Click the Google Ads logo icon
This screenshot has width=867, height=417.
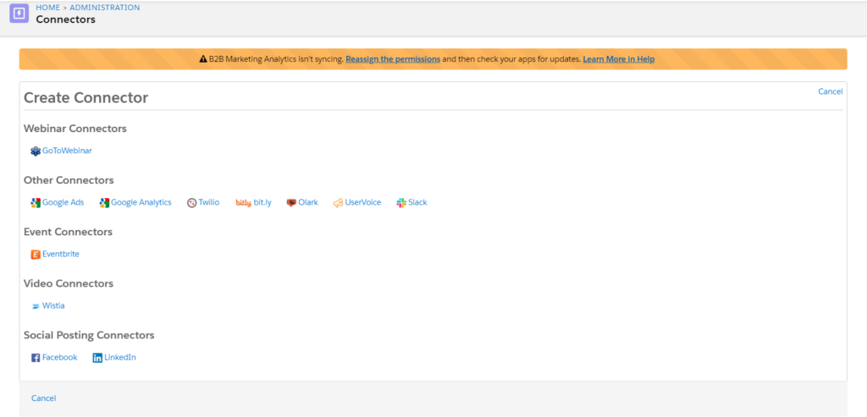36,203
